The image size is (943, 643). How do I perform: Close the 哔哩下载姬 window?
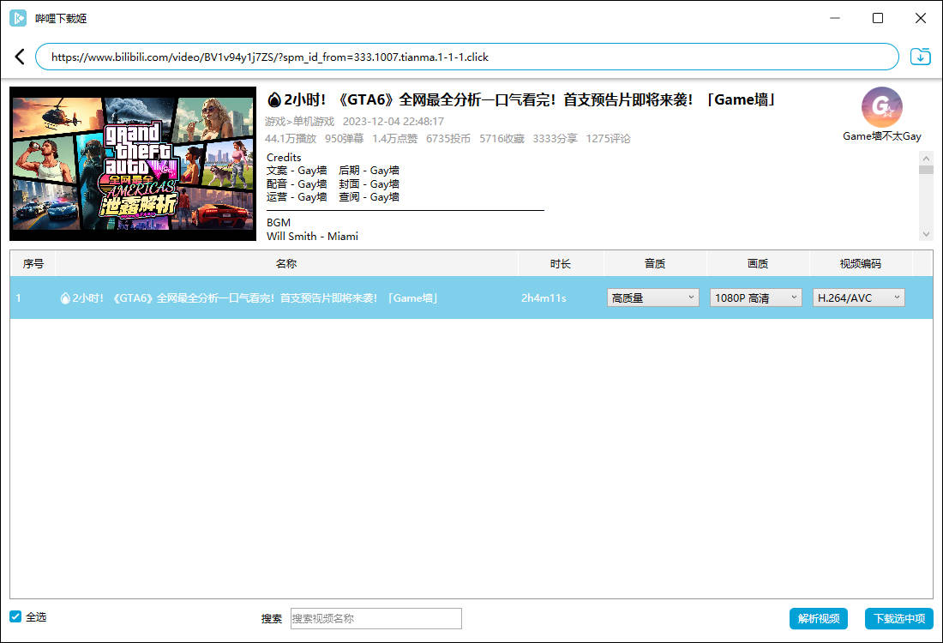click(x=921, y=18)
